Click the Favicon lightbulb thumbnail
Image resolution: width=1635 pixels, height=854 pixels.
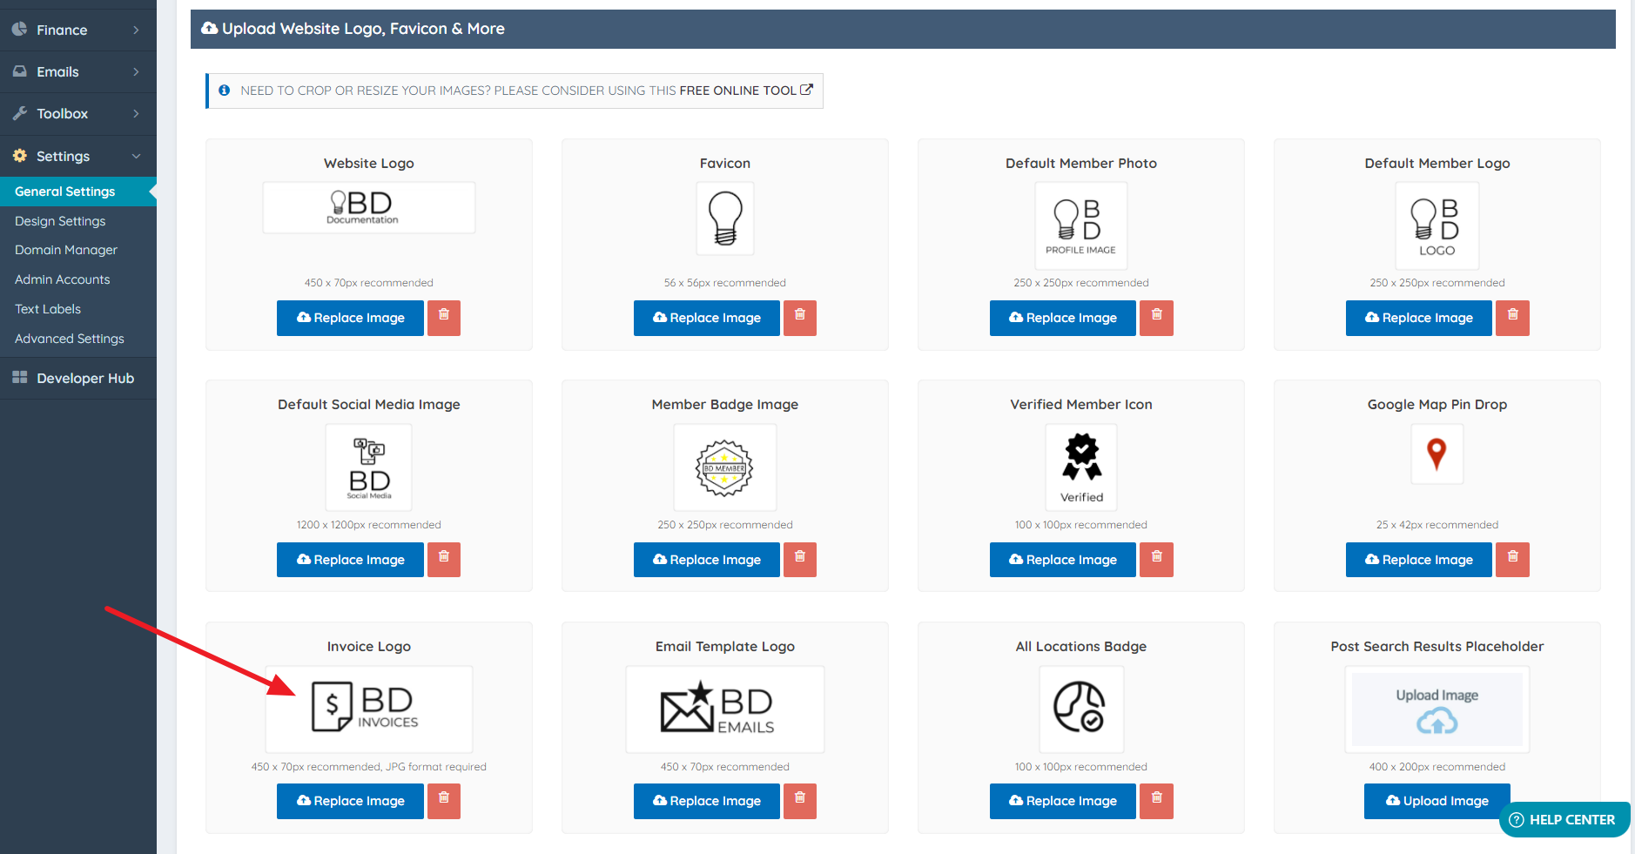[x=725, y=219]
